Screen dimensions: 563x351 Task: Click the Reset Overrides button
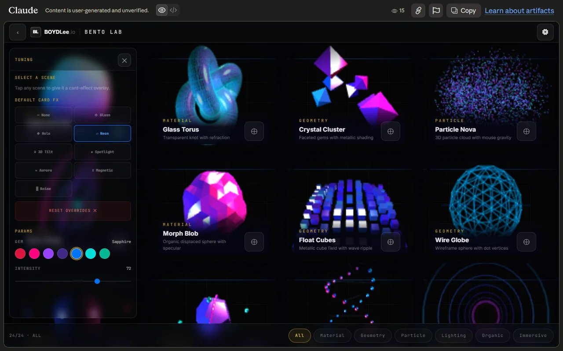[73, 211]
